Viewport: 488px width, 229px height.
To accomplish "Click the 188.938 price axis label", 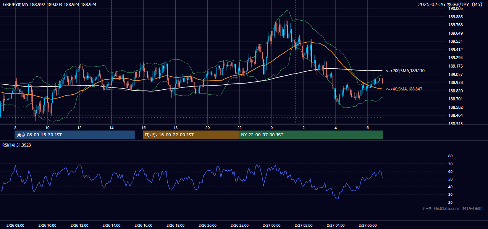I will tap(456, 82).
